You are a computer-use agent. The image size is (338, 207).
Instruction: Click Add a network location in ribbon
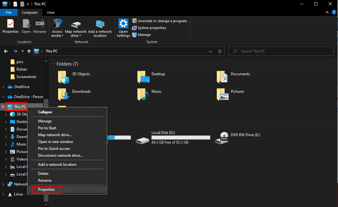pyautogui.click(x=100, y=28)
